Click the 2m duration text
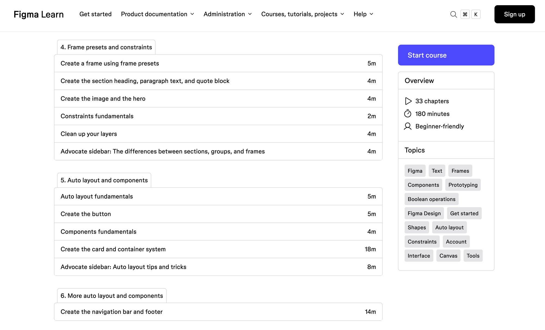The width and height of the screenshot is (545, 330). tap(372, 116)
